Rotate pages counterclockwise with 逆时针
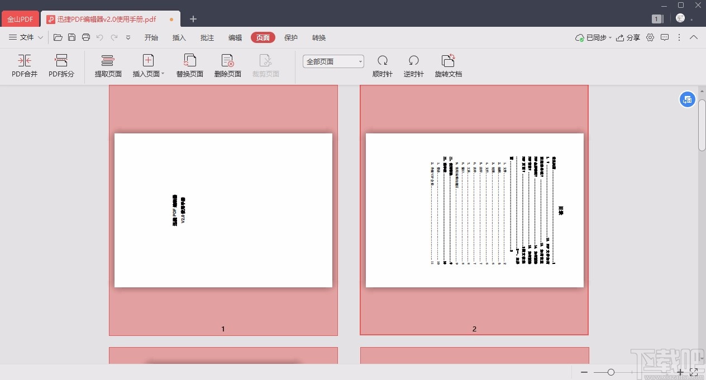 point(414,66)
